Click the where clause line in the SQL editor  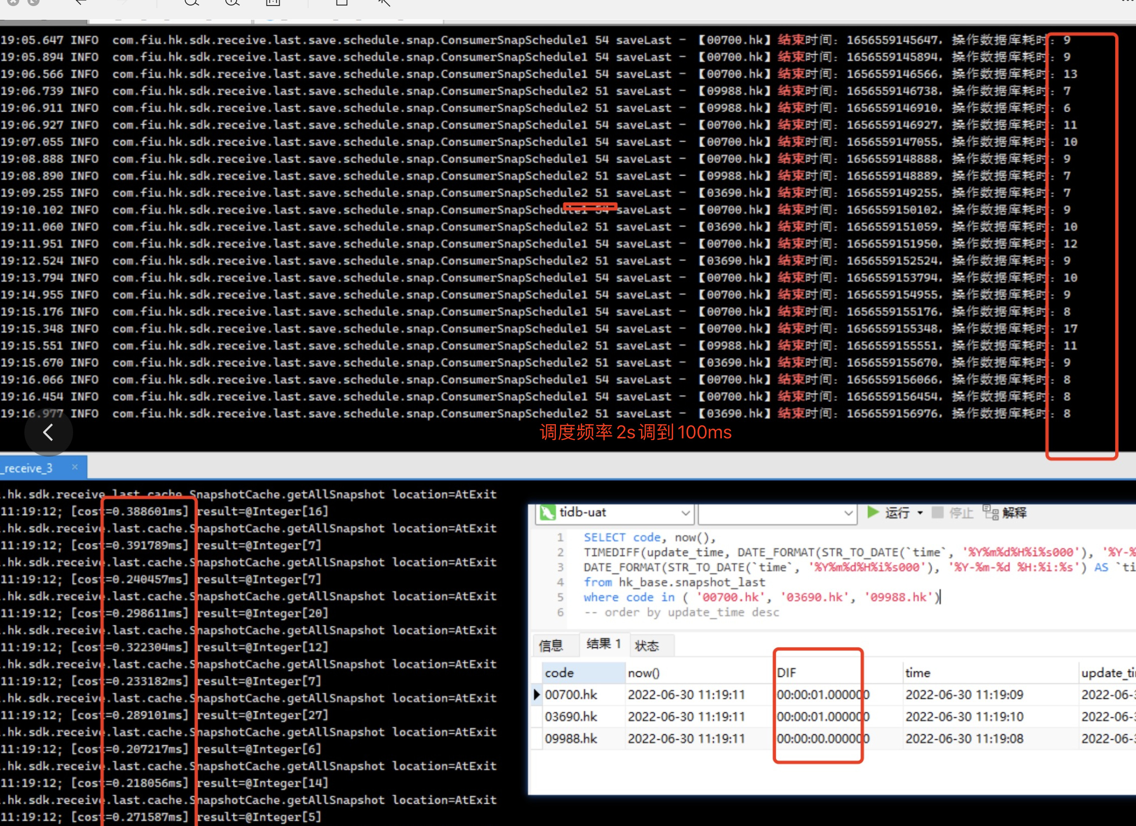pyautogui.click(x=762, y=597)
